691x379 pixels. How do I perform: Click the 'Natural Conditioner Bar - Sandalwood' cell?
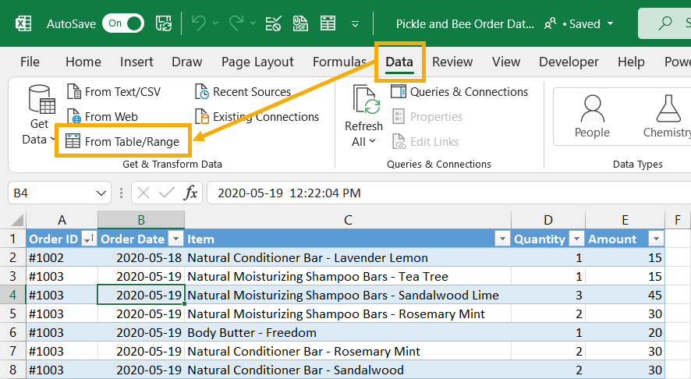[x=348, y=370]
